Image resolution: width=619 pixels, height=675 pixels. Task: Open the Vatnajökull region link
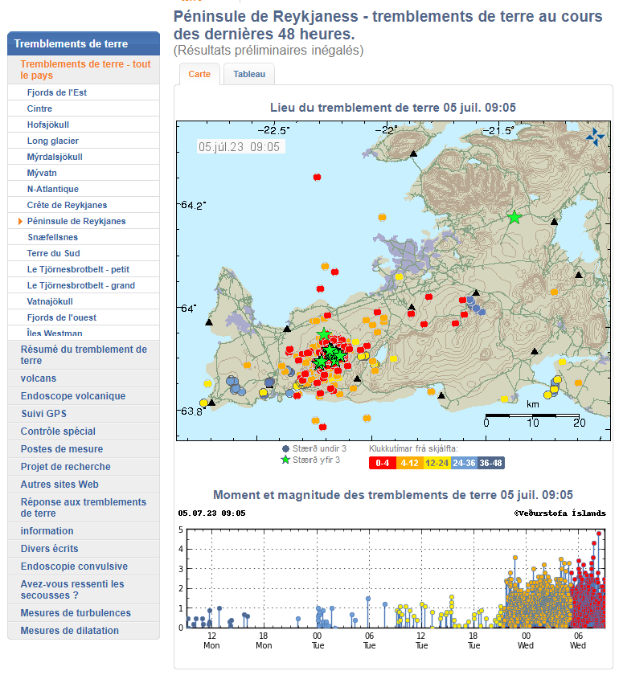click(x=50, y=301)
